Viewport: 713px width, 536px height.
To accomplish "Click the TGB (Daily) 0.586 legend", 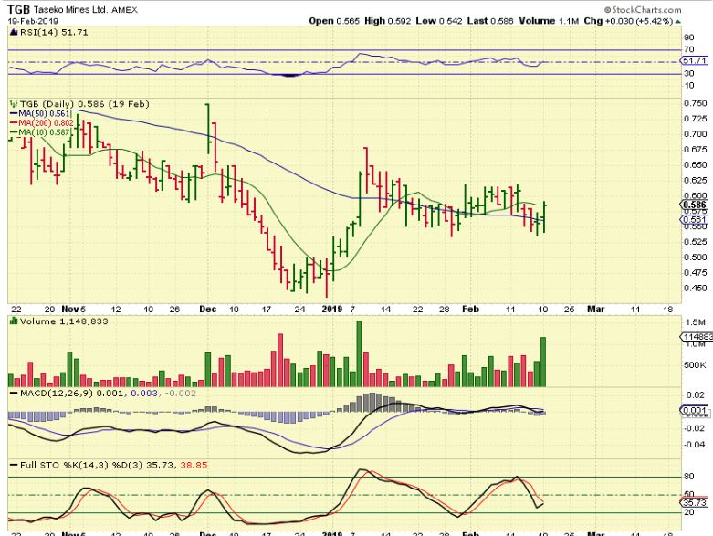I will (79, 104).
